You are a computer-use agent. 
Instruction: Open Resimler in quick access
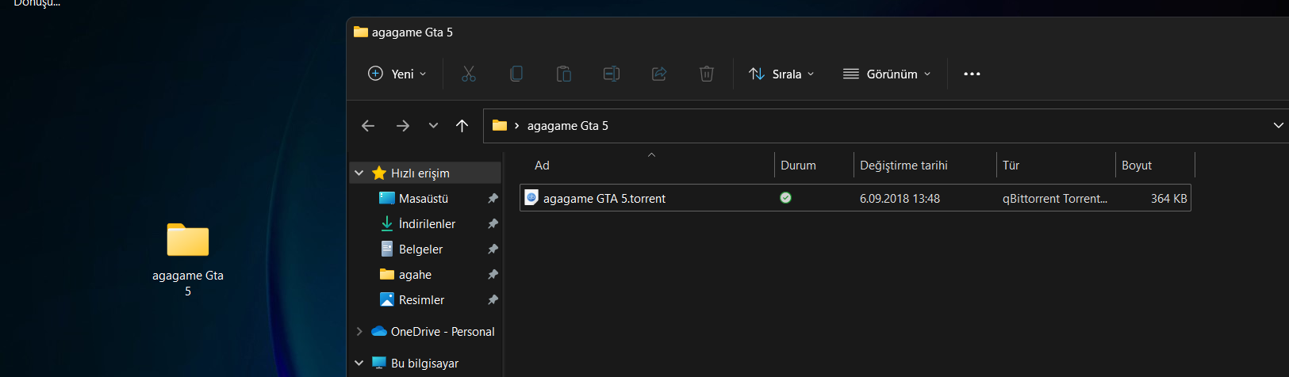[x=421, y=299]
